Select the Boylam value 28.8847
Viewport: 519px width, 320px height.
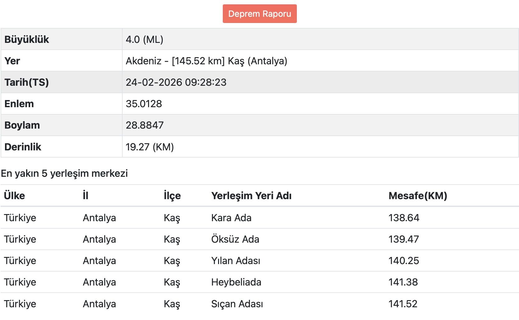click(x=145, y=125)
